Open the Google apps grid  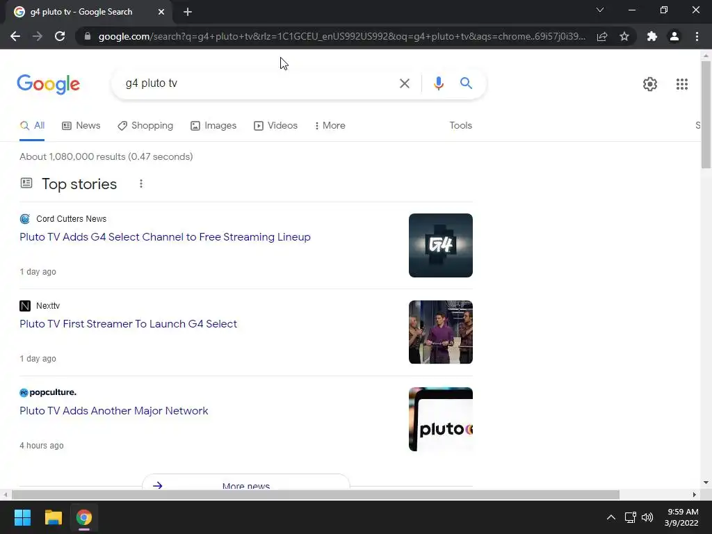click(681, 84)
